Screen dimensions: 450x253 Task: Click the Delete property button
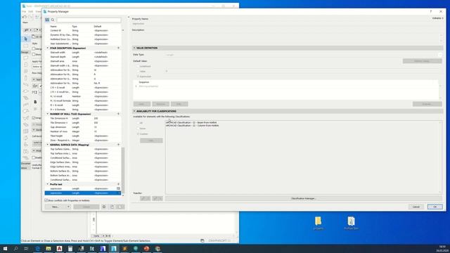point(86,207)
